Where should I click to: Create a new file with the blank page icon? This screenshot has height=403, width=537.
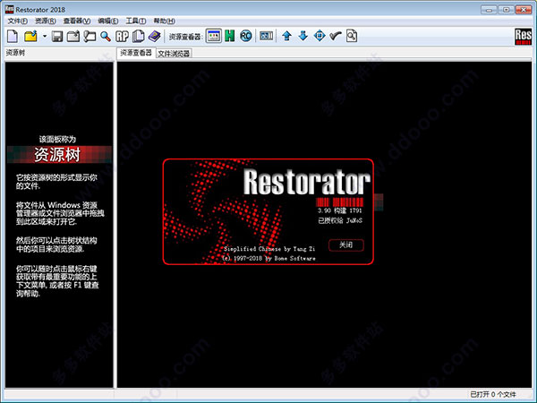(x=13, y=36)
